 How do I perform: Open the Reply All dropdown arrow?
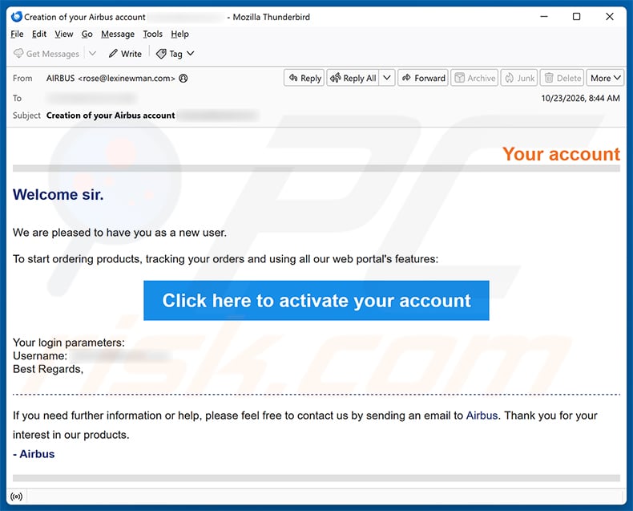(x=387, y=78)
